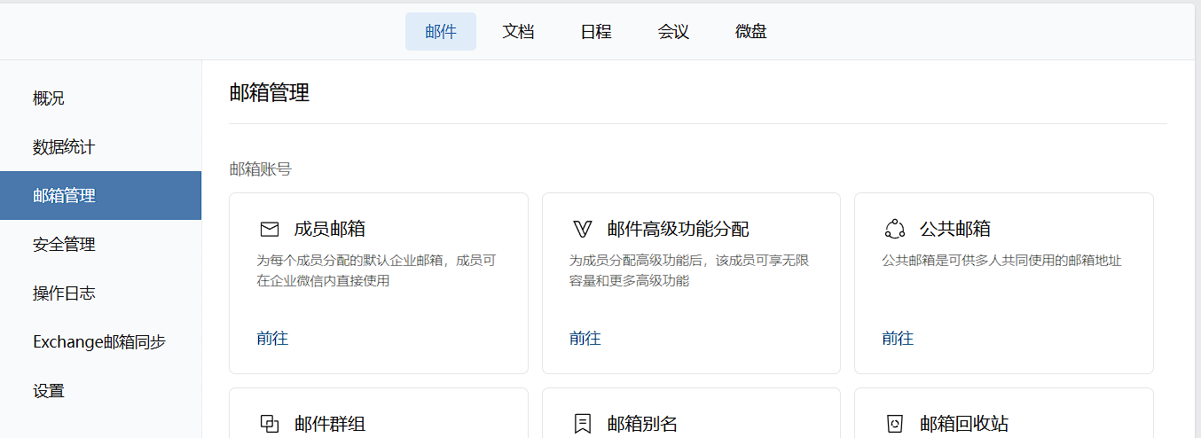Select Exchange邮箱同步 sidebar item
The image size is (1201, 438).
pos(100,342)
